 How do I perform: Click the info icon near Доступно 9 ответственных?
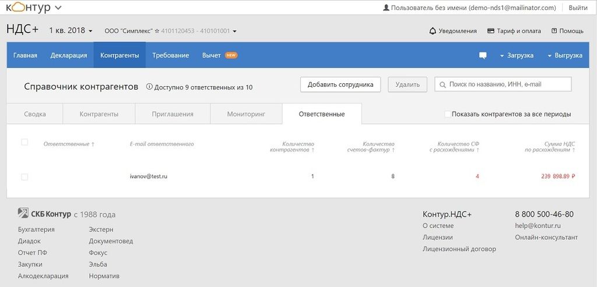click(149, 87)
